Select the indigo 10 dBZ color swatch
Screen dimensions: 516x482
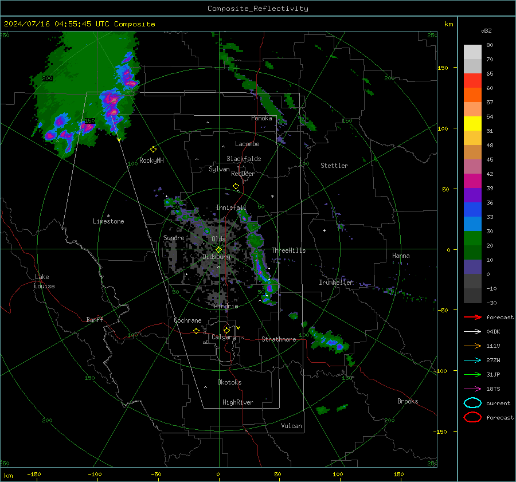tap(472, 267)
